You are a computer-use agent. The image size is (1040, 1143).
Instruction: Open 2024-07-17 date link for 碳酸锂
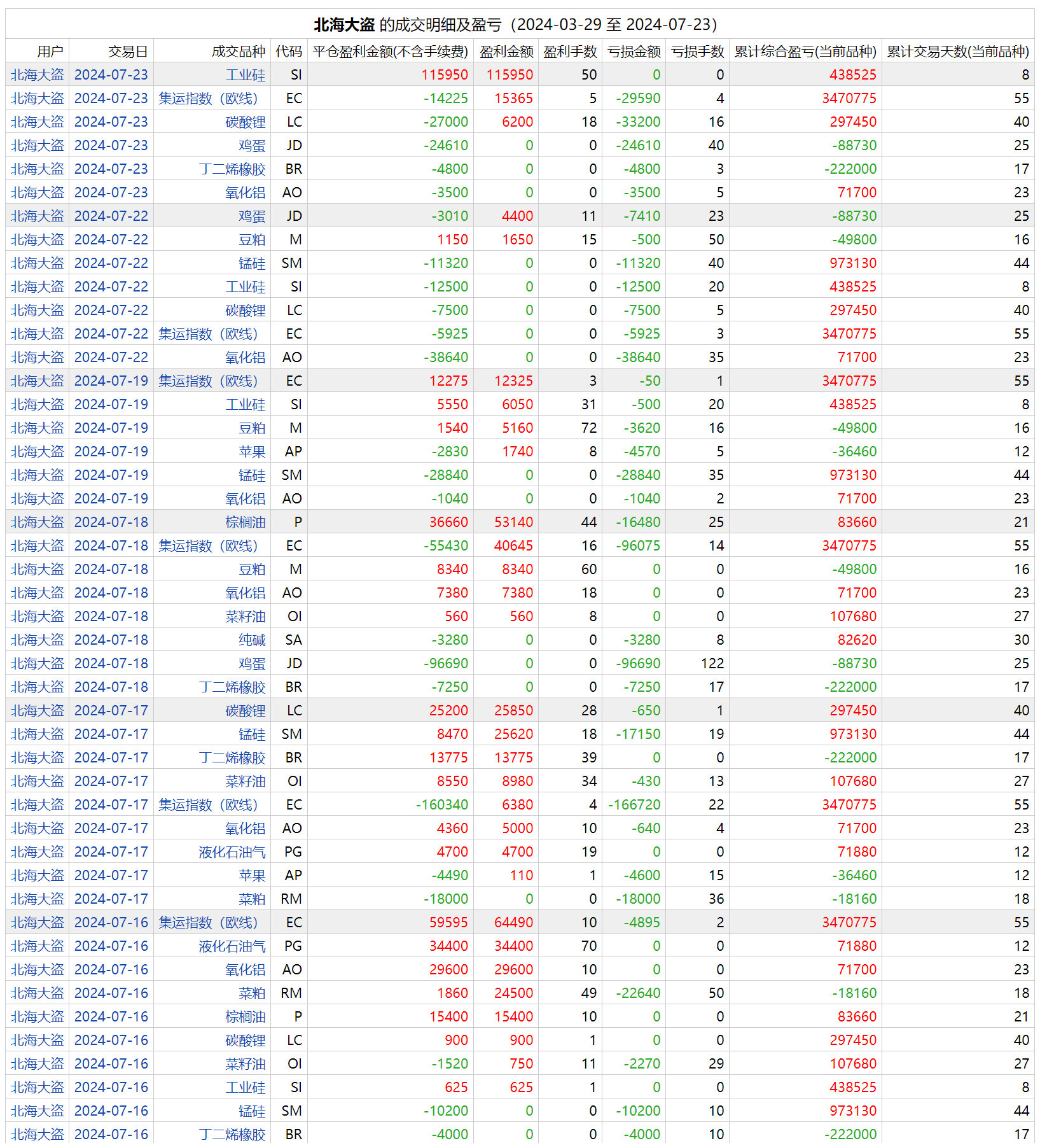pyautogui.click(x=111, y=710)
